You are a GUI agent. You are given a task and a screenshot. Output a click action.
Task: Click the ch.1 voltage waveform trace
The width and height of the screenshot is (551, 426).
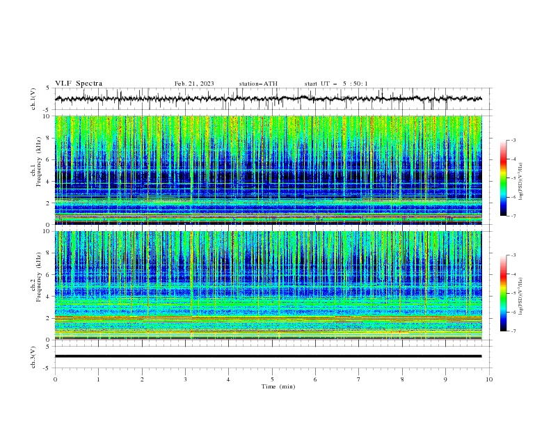tap(268, 99)
